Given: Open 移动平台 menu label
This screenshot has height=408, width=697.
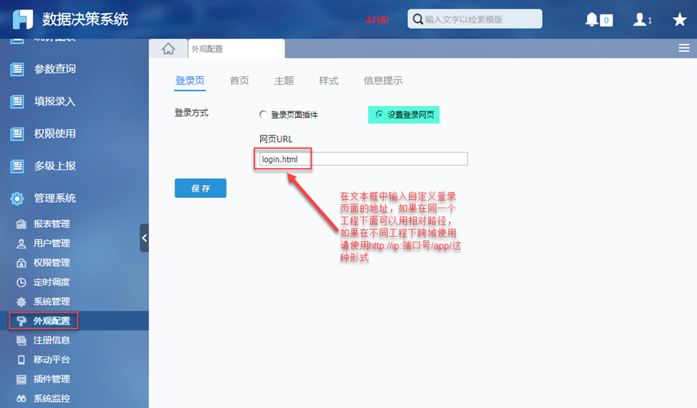Looking at the screenshot, I should [x=52, y=359].
